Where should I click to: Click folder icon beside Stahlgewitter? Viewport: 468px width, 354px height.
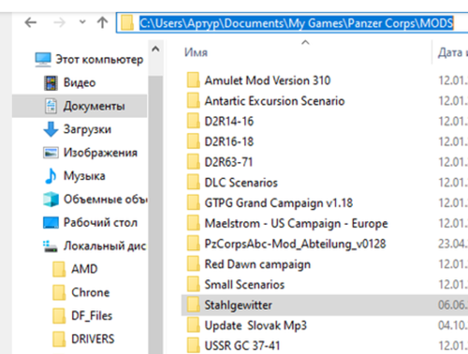point(193,304)
